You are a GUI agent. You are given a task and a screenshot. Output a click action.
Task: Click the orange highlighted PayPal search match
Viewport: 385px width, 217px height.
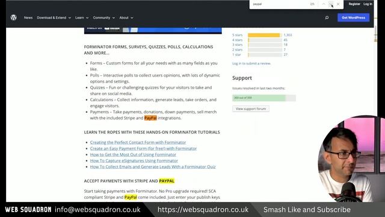click(x=150, y=118)
